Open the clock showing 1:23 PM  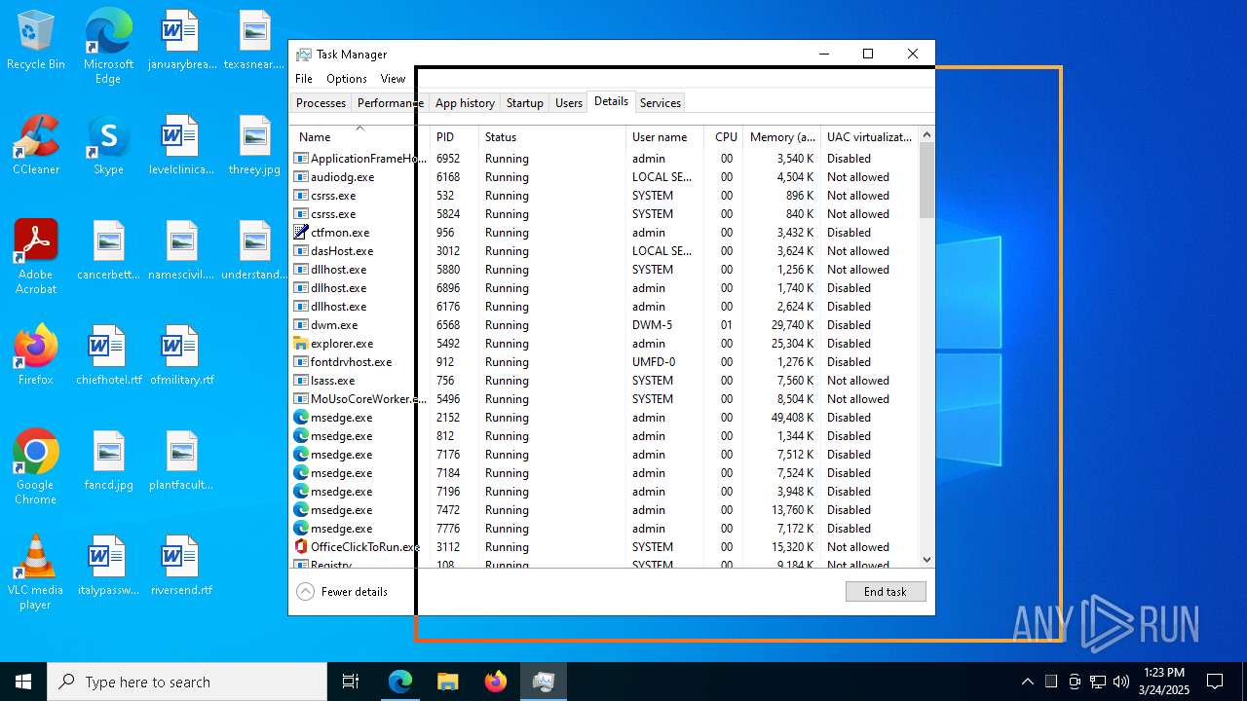1164,682
